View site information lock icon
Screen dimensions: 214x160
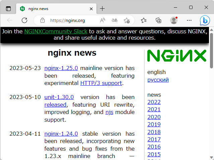point(43,20)
